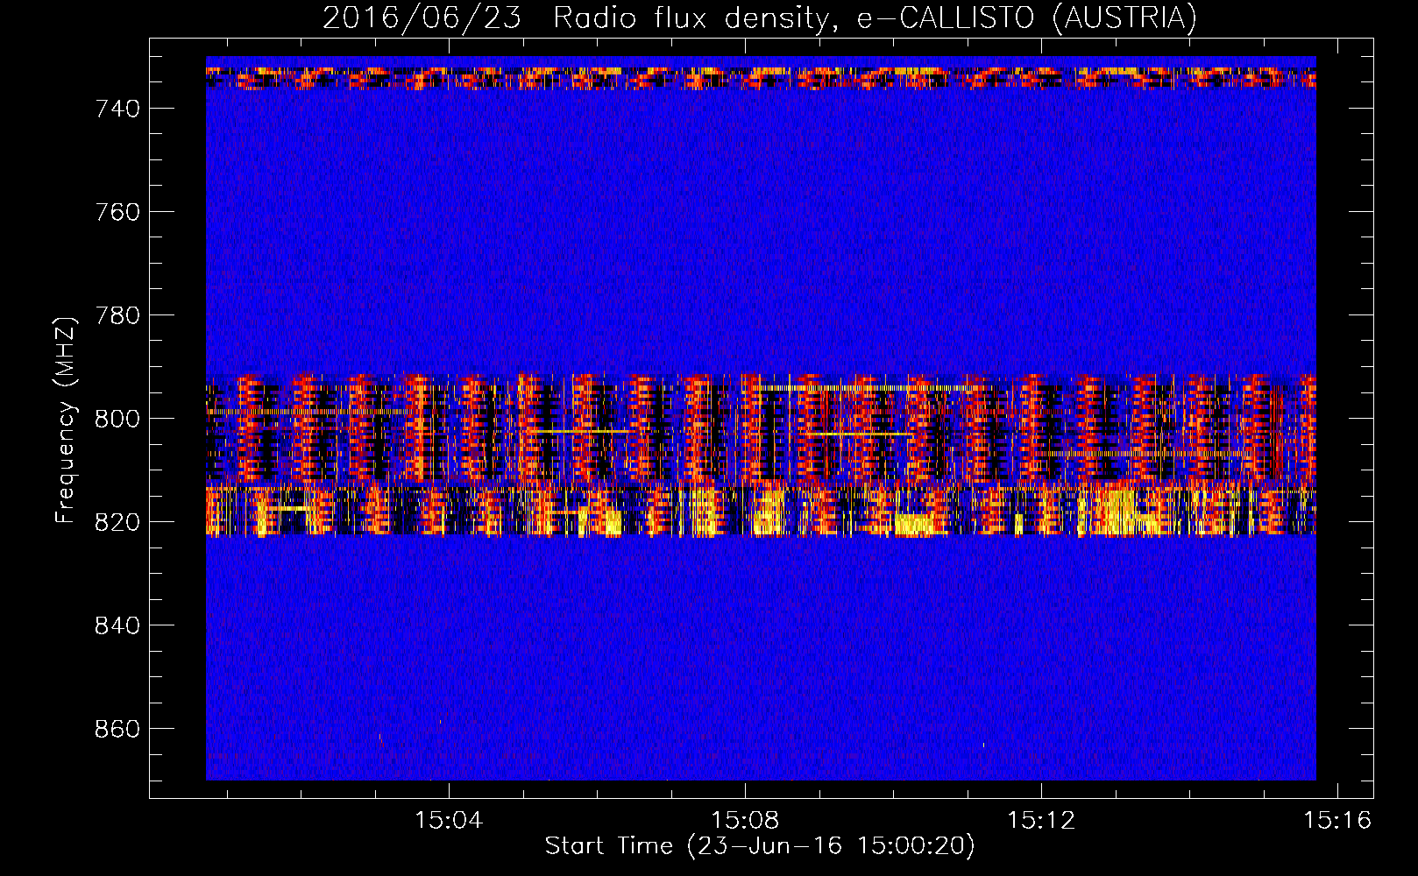Screen dimensions: 1418x876
Task: Click the 15:04 time tick label
Action: (449, 821)
